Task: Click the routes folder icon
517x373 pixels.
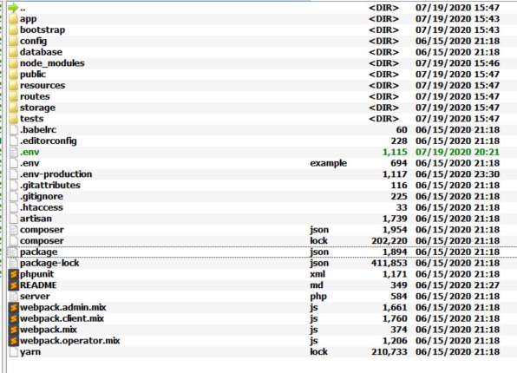Action: point(13,96)
